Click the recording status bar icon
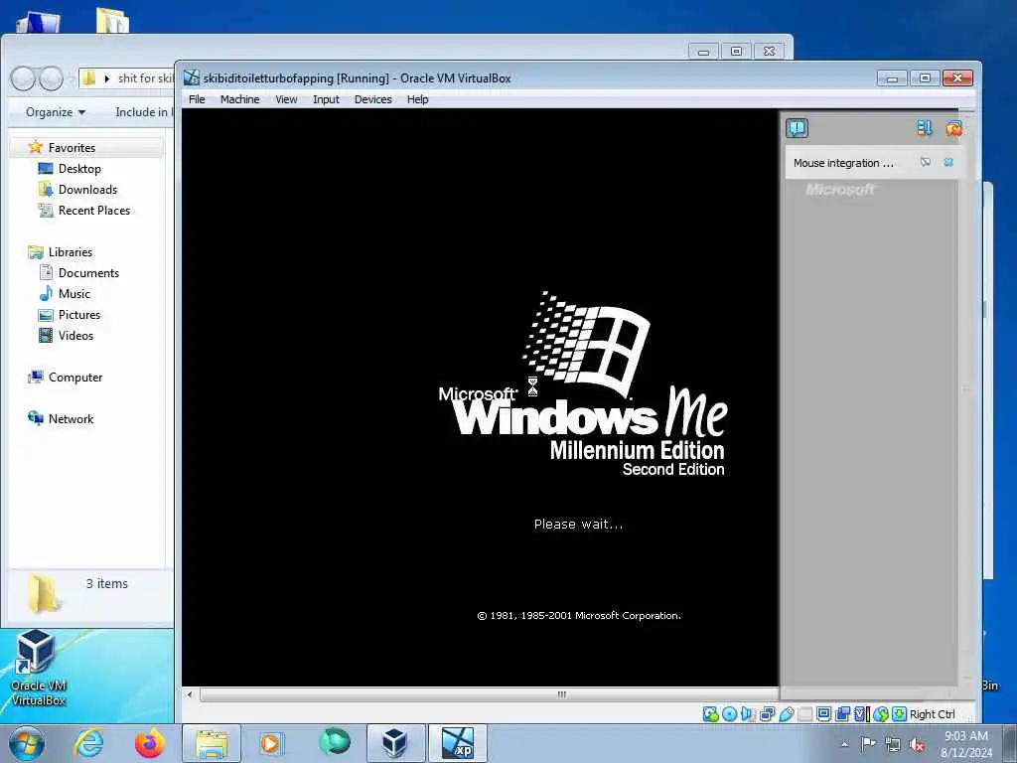Screen dimensions: 1017x763 [x=842, y=714]
